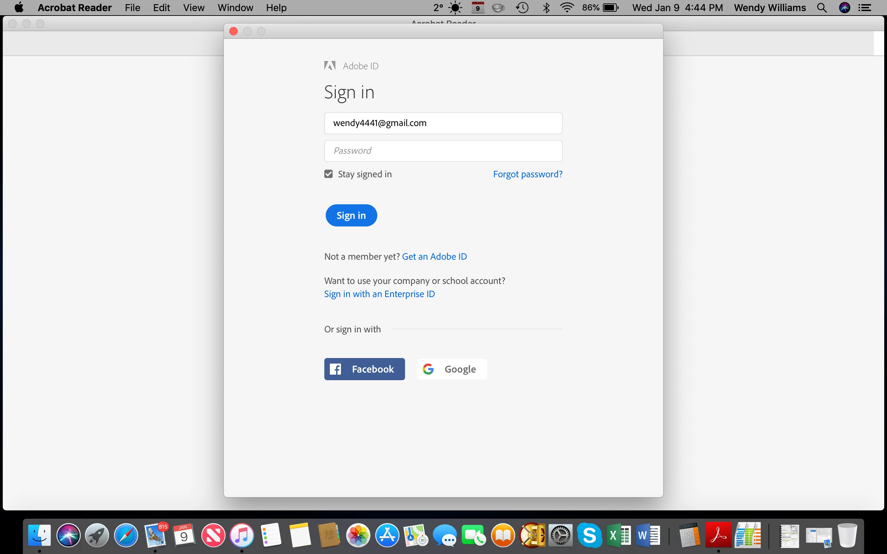Open Safari from the dock
Viewport: 887px width, 554px height.
coord(126,535)
